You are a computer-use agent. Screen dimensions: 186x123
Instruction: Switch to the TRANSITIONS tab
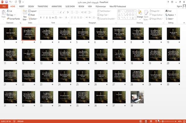coord(43,6)
